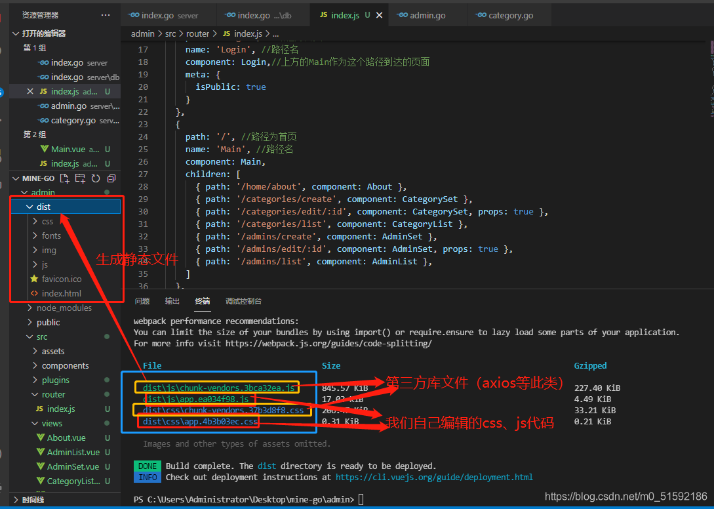This screenshot has height=509, width=714.
Task: Close the index.js editor tab
Action: coord(379,15)
